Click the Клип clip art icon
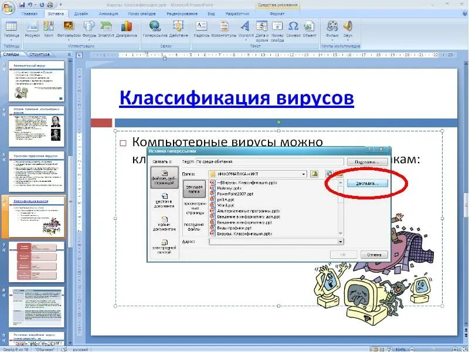Viewport: 469px width, 352px height. pyautogui.click(x=49, y=29)
